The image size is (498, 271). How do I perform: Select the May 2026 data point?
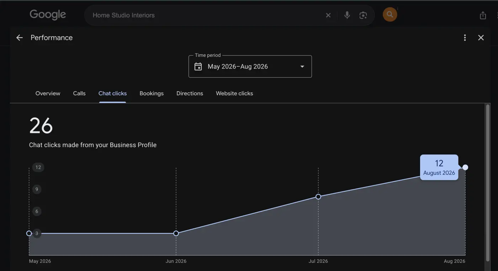(29, 233)
